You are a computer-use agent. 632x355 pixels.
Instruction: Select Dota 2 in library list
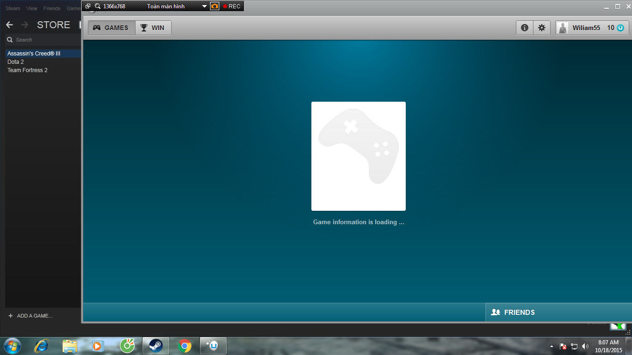coord(16,62)
